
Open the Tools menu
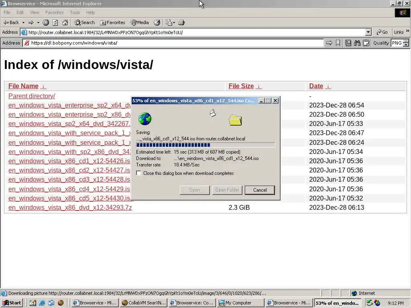click(75, 12)
